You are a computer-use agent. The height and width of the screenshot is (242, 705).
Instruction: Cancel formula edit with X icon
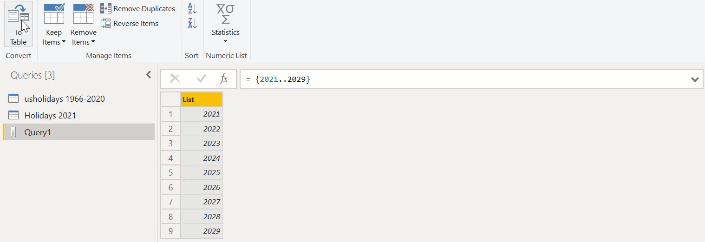pos(175,79)
